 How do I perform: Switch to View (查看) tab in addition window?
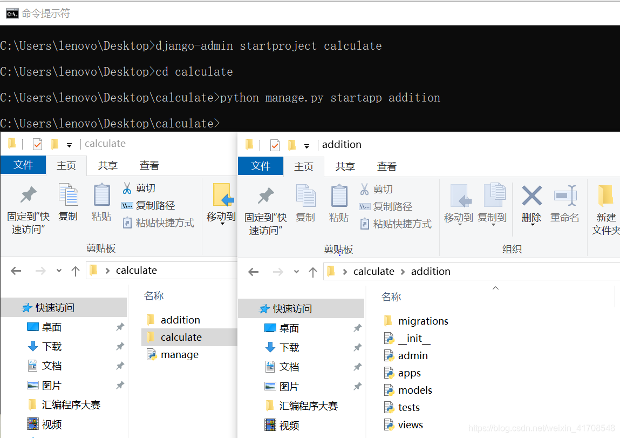[387, 166]
